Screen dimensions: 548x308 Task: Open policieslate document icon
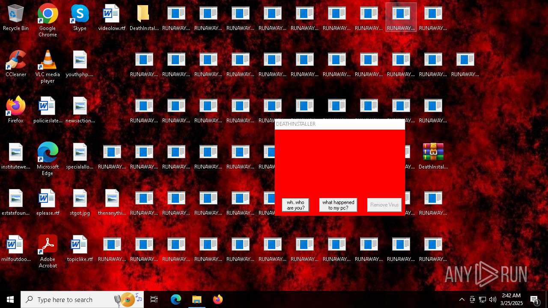(48, 110)
